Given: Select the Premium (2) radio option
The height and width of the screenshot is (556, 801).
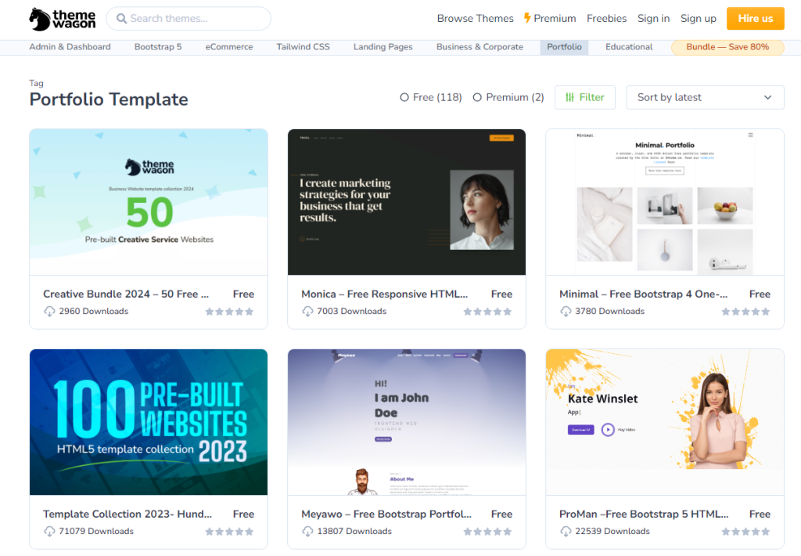Looking at the screenshot, I should (477, 98).
